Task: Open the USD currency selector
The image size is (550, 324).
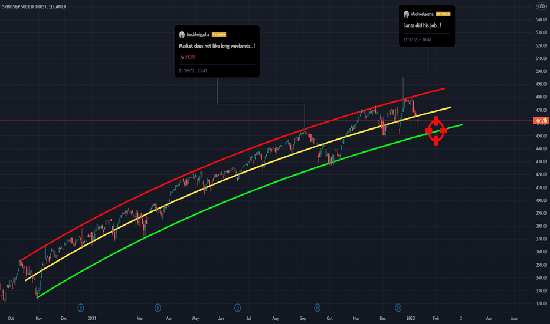Action: 542,6
